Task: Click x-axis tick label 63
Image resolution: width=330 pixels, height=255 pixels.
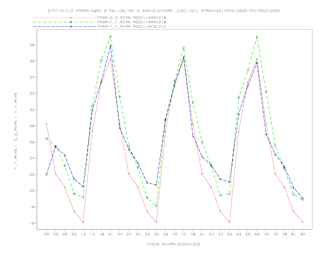Action: pyautogui.click(x=239, y=234)
